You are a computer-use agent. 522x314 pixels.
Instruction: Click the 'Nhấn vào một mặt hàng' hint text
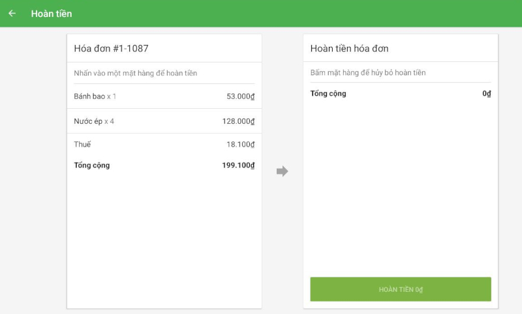pos(136,73)
